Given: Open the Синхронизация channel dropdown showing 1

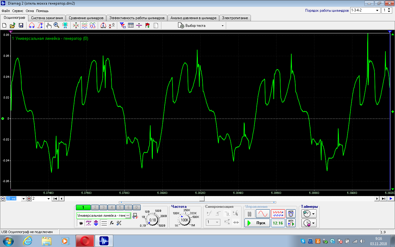Looking at the screenshot, I should pyautogui.click(x=213, y=222).
